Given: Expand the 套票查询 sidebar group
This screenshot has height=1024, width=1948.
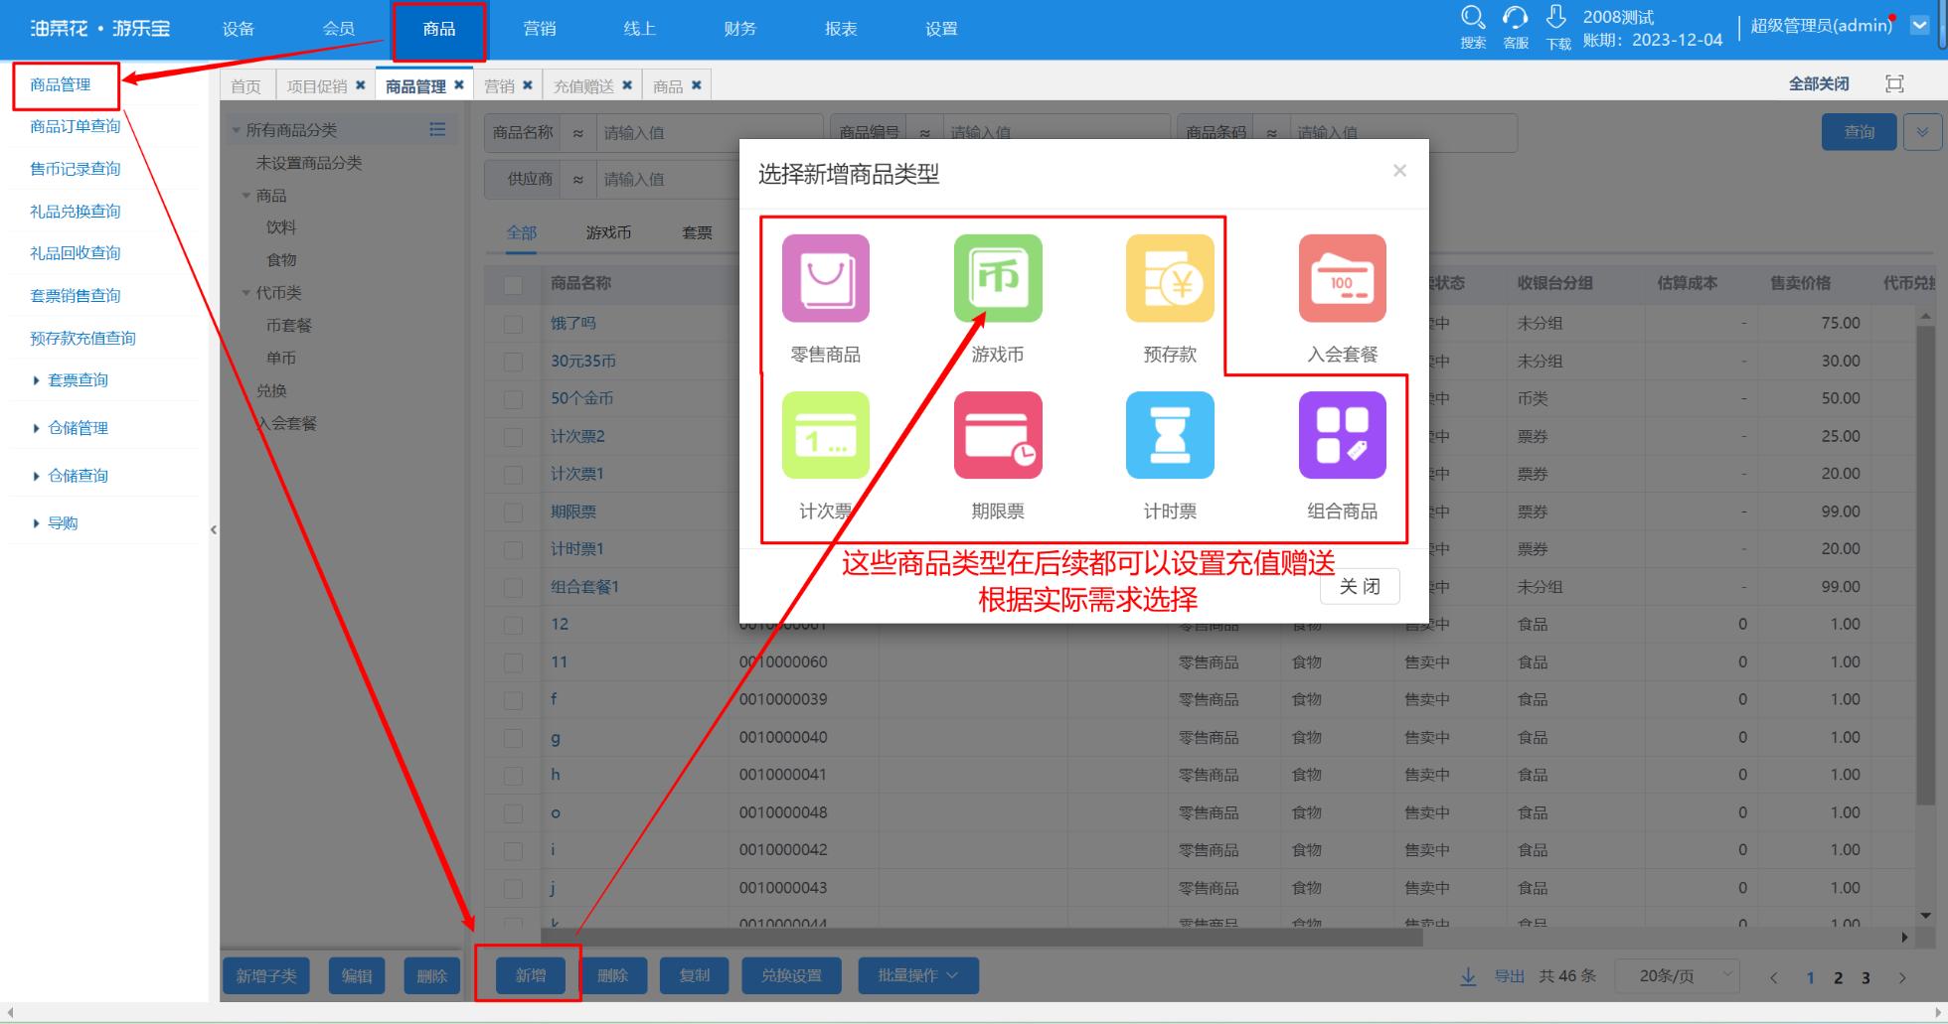Looking at the screenshot, I should point(37,380).
